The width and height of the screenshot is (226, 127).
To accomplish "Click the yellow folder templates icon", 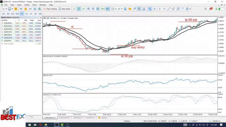I will 130,9.
